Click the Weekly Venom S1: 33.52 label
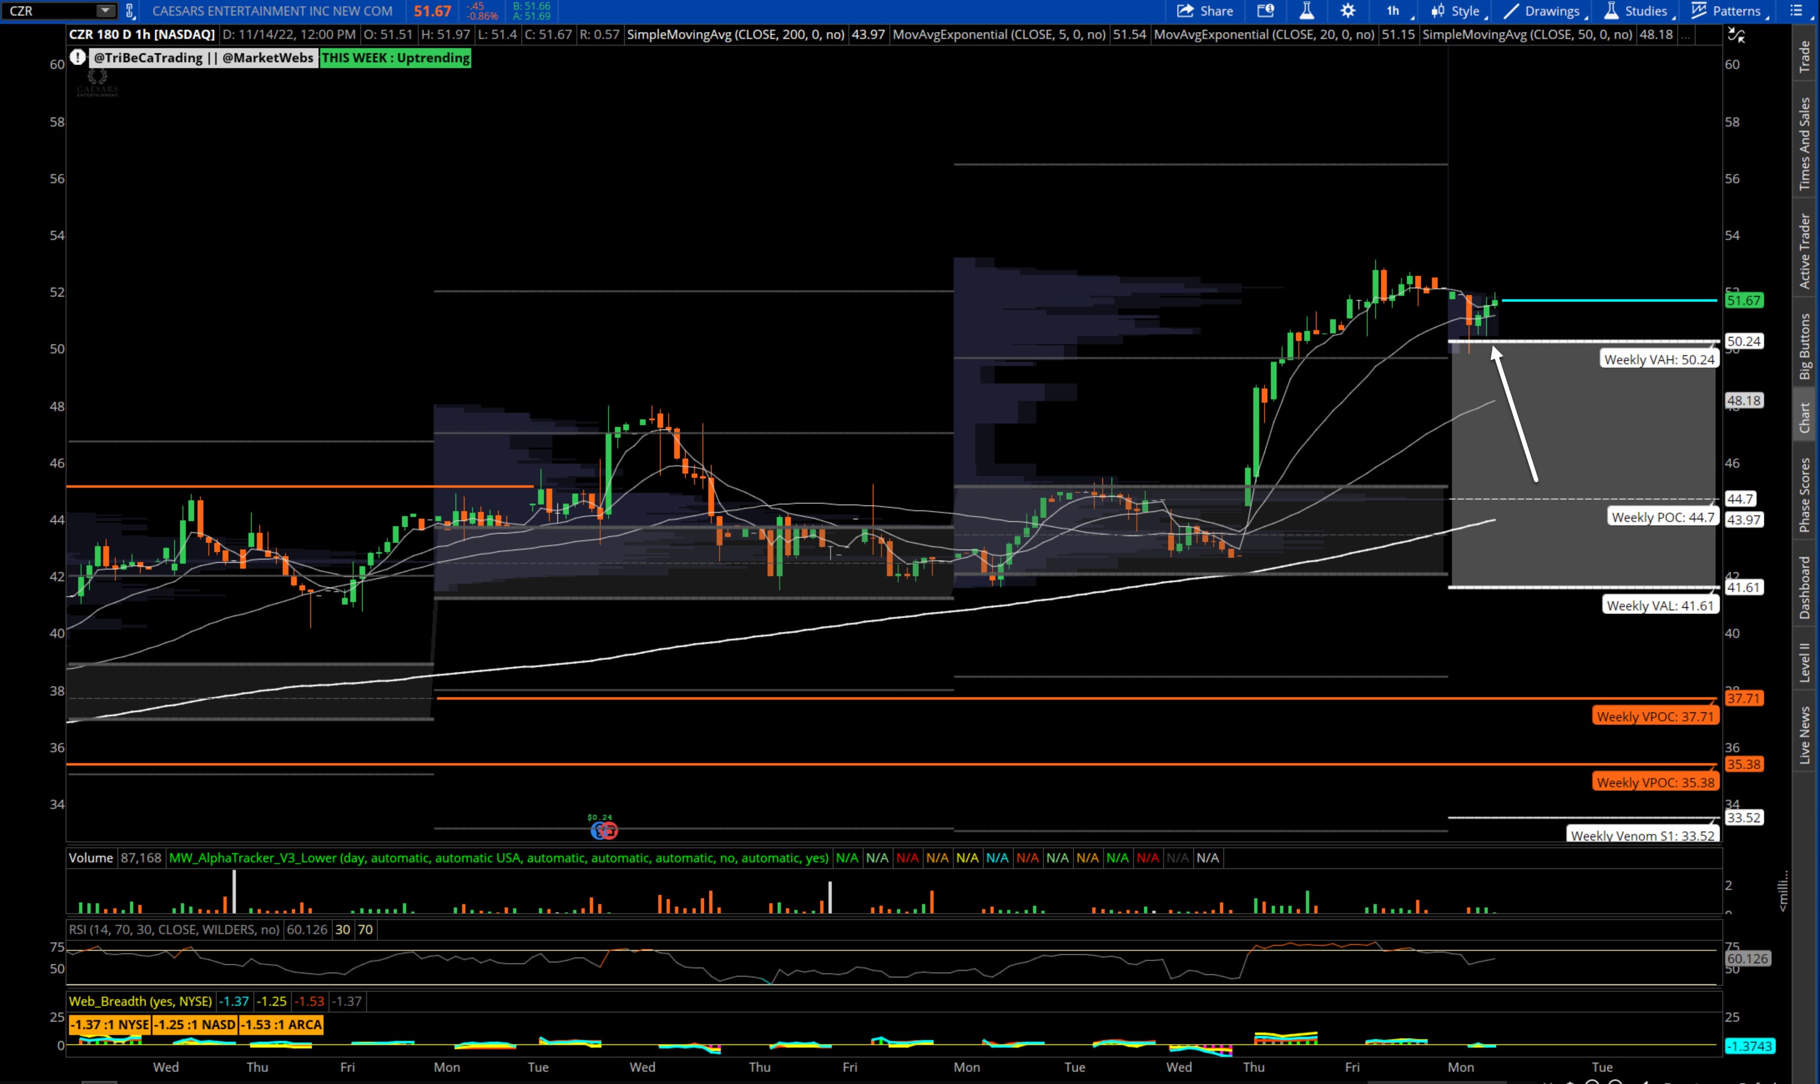Screen dimensions: 1820x1084 (1643, 835)
